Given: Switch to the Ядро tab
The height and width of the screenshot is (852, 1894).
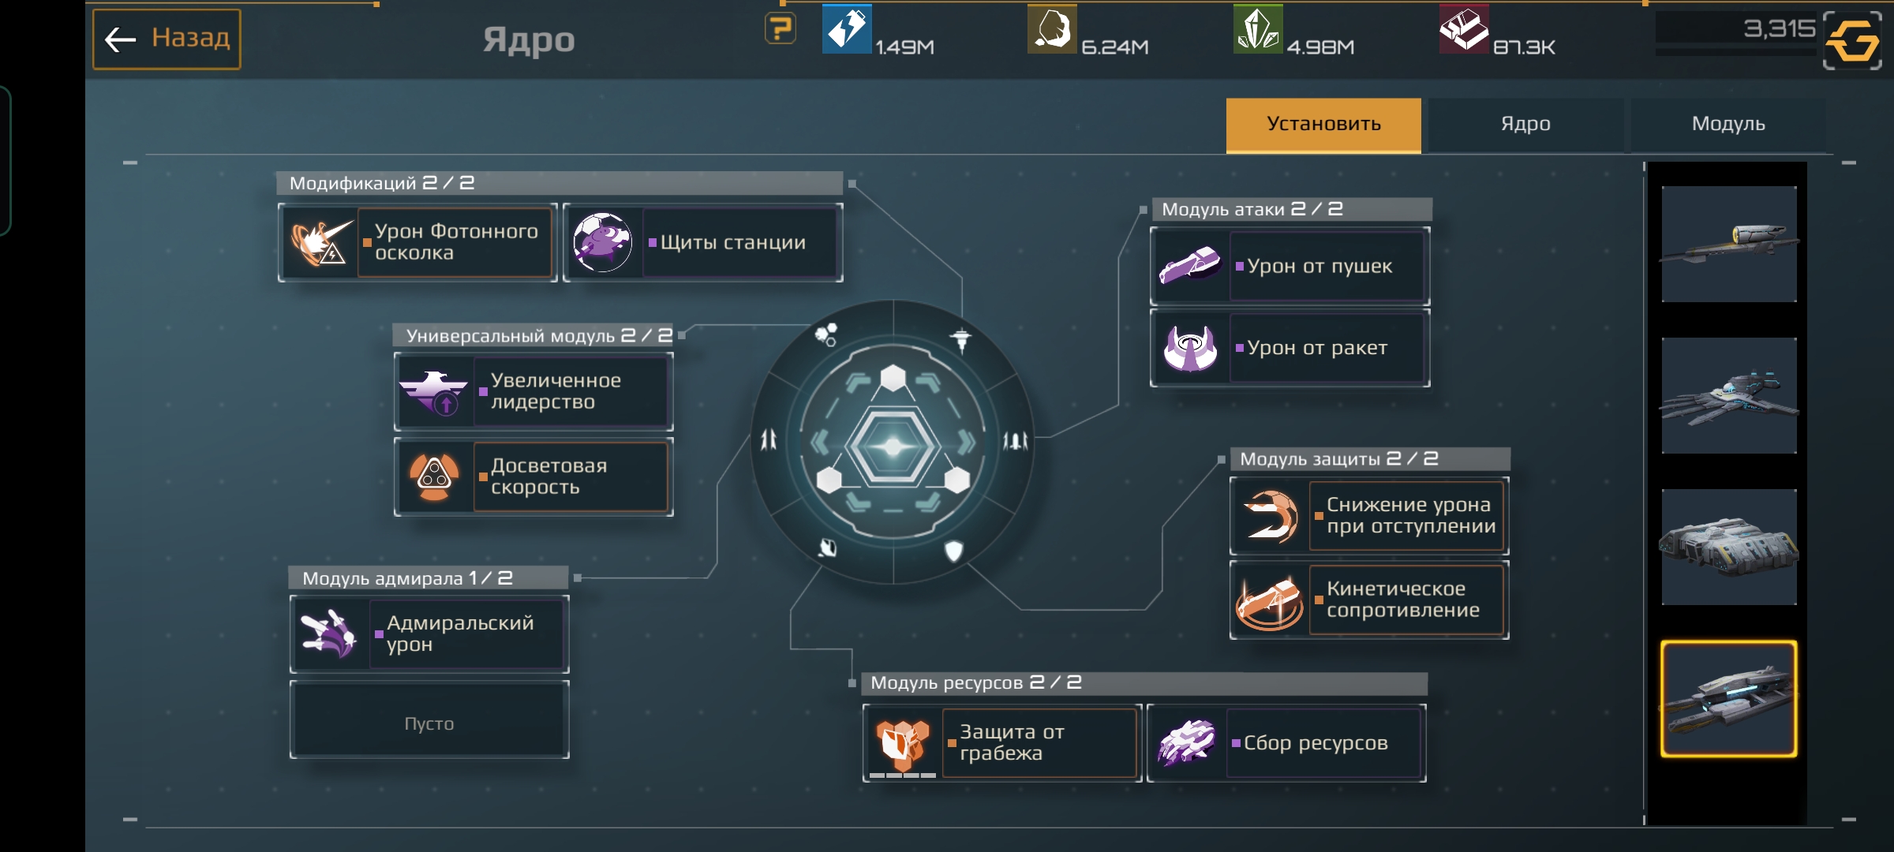Looking at the screenshot, I should pyautogui.click(x=1525, y=124).
